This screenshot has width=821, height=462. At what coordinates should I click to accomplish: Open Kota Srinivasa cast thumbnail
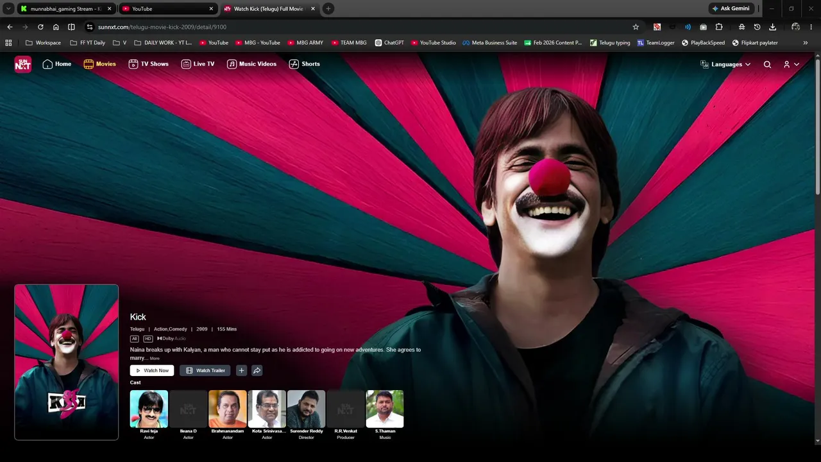pyautogui.click(x=267, y=409)
